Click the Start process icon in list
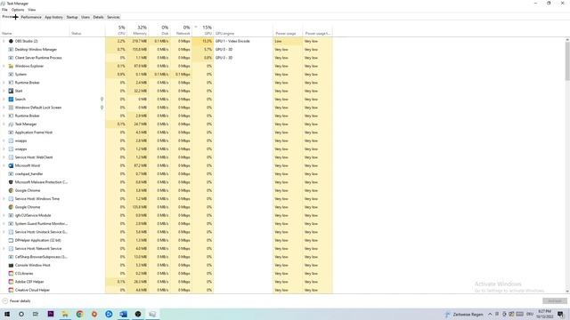This screenshot has width=570, height=320. 11,91
